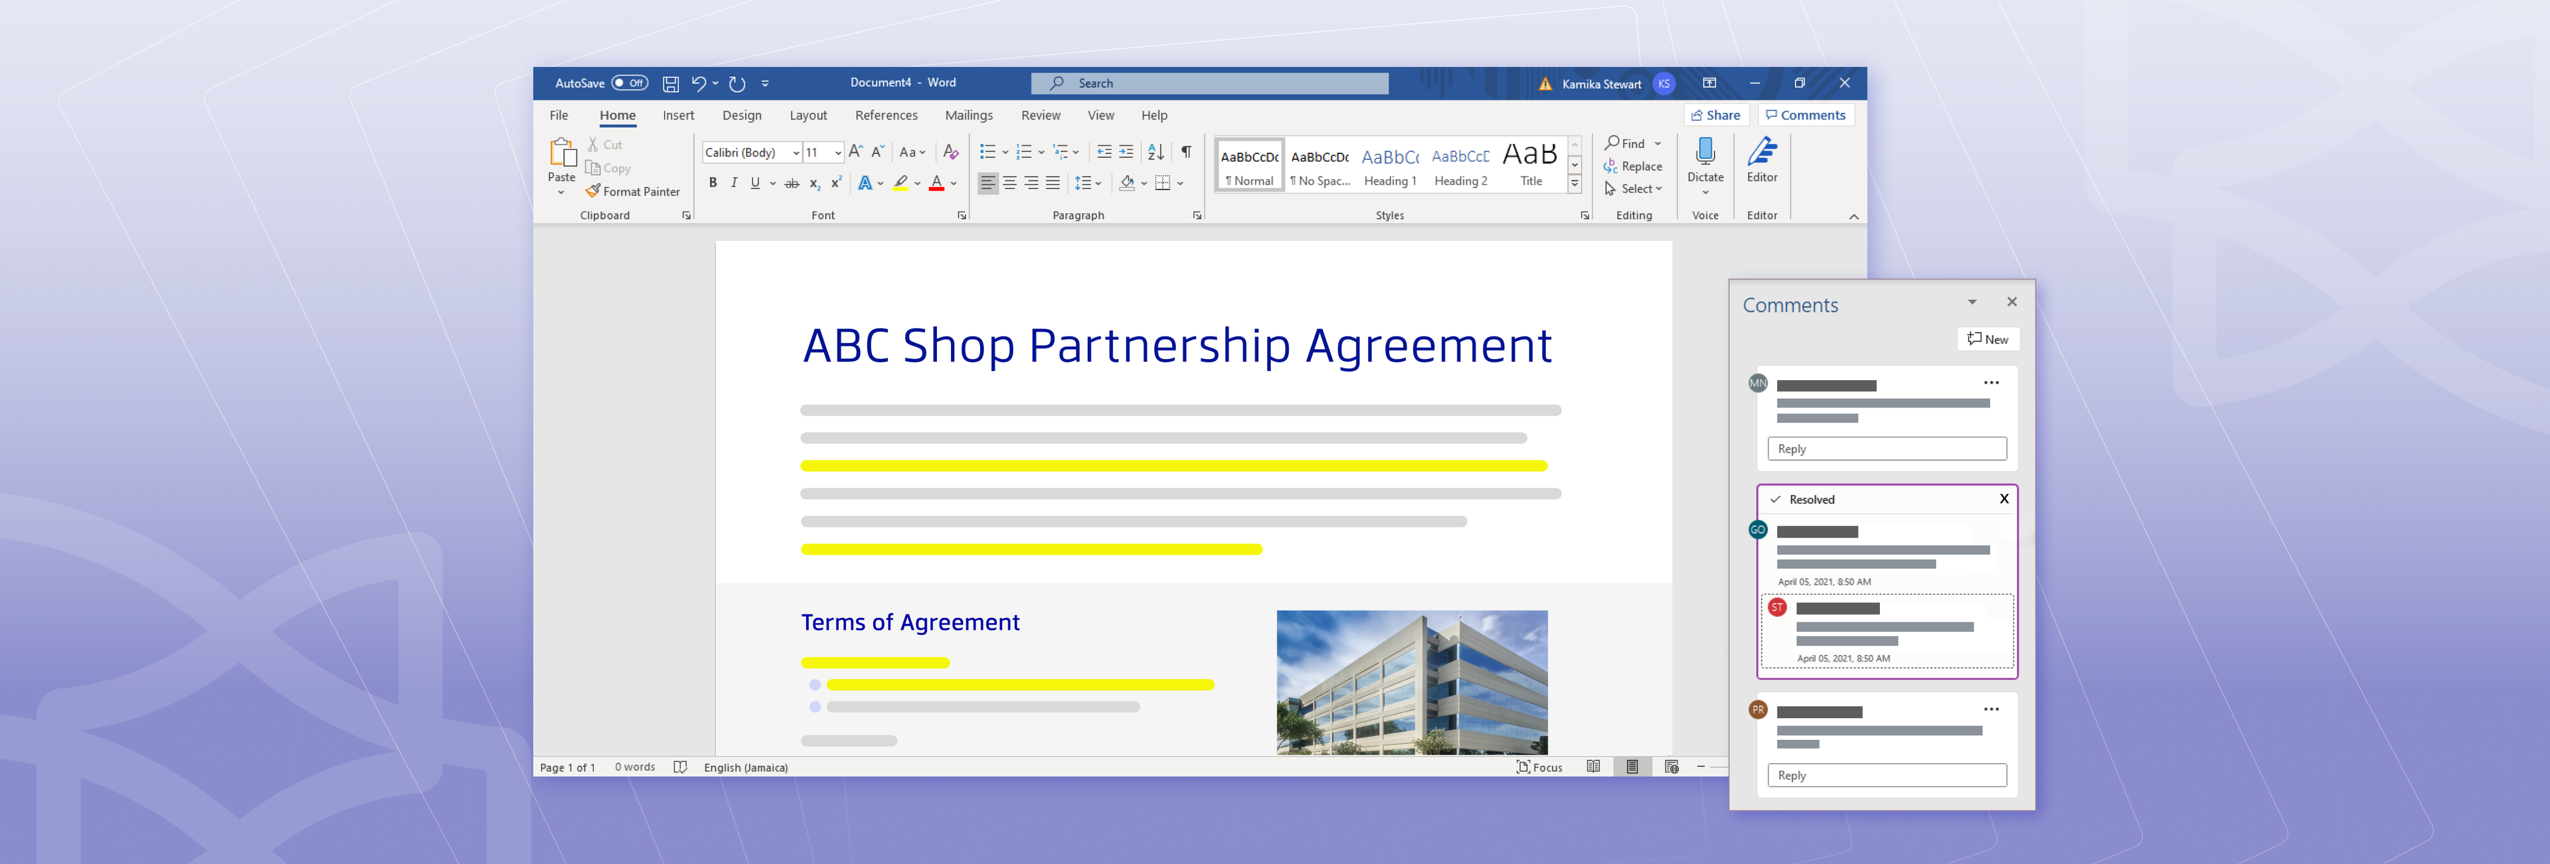Toggle the AutoSave switch
Viewport: 2550px width, 864px height.
coord(629,83)
